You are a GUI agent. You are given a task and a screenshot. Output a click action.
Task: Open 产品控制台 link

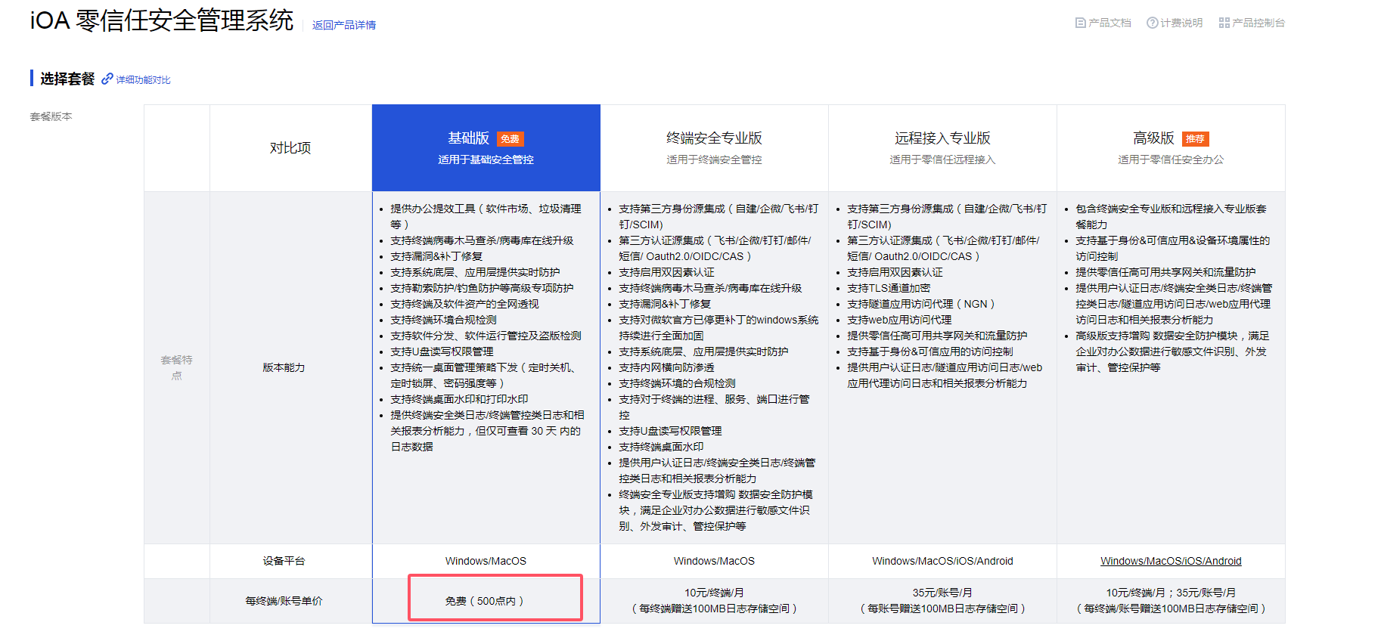click(x=1258, y=23)
